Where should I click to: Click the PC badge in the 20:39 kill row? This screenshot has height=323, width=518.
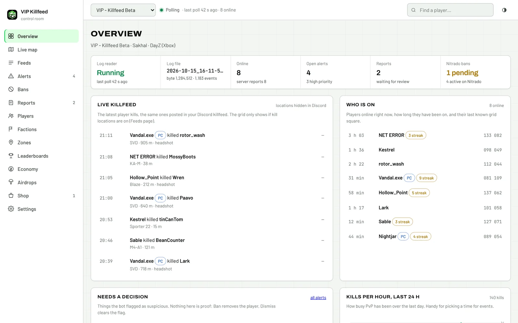[160, 261]
